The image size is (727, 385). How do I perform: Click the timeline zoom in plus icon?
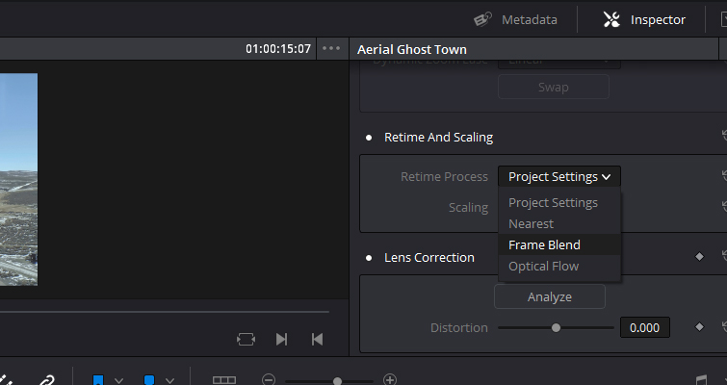pos(390,380)
